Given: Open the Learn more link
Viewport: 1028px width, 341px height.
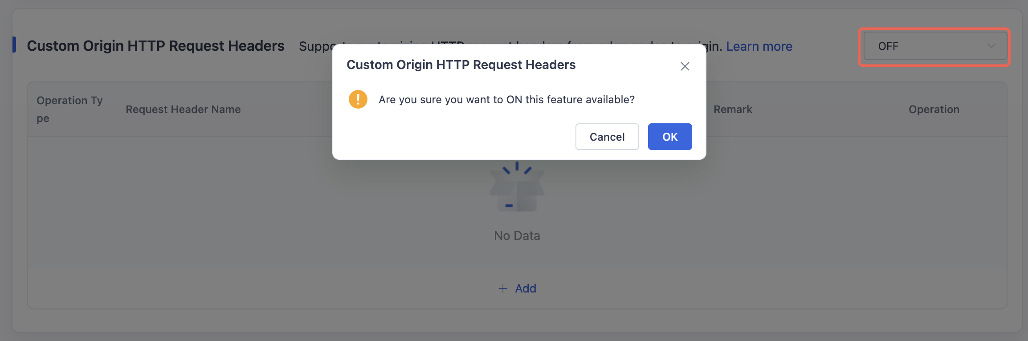Looking at the screenshot, I should point(759,46).
